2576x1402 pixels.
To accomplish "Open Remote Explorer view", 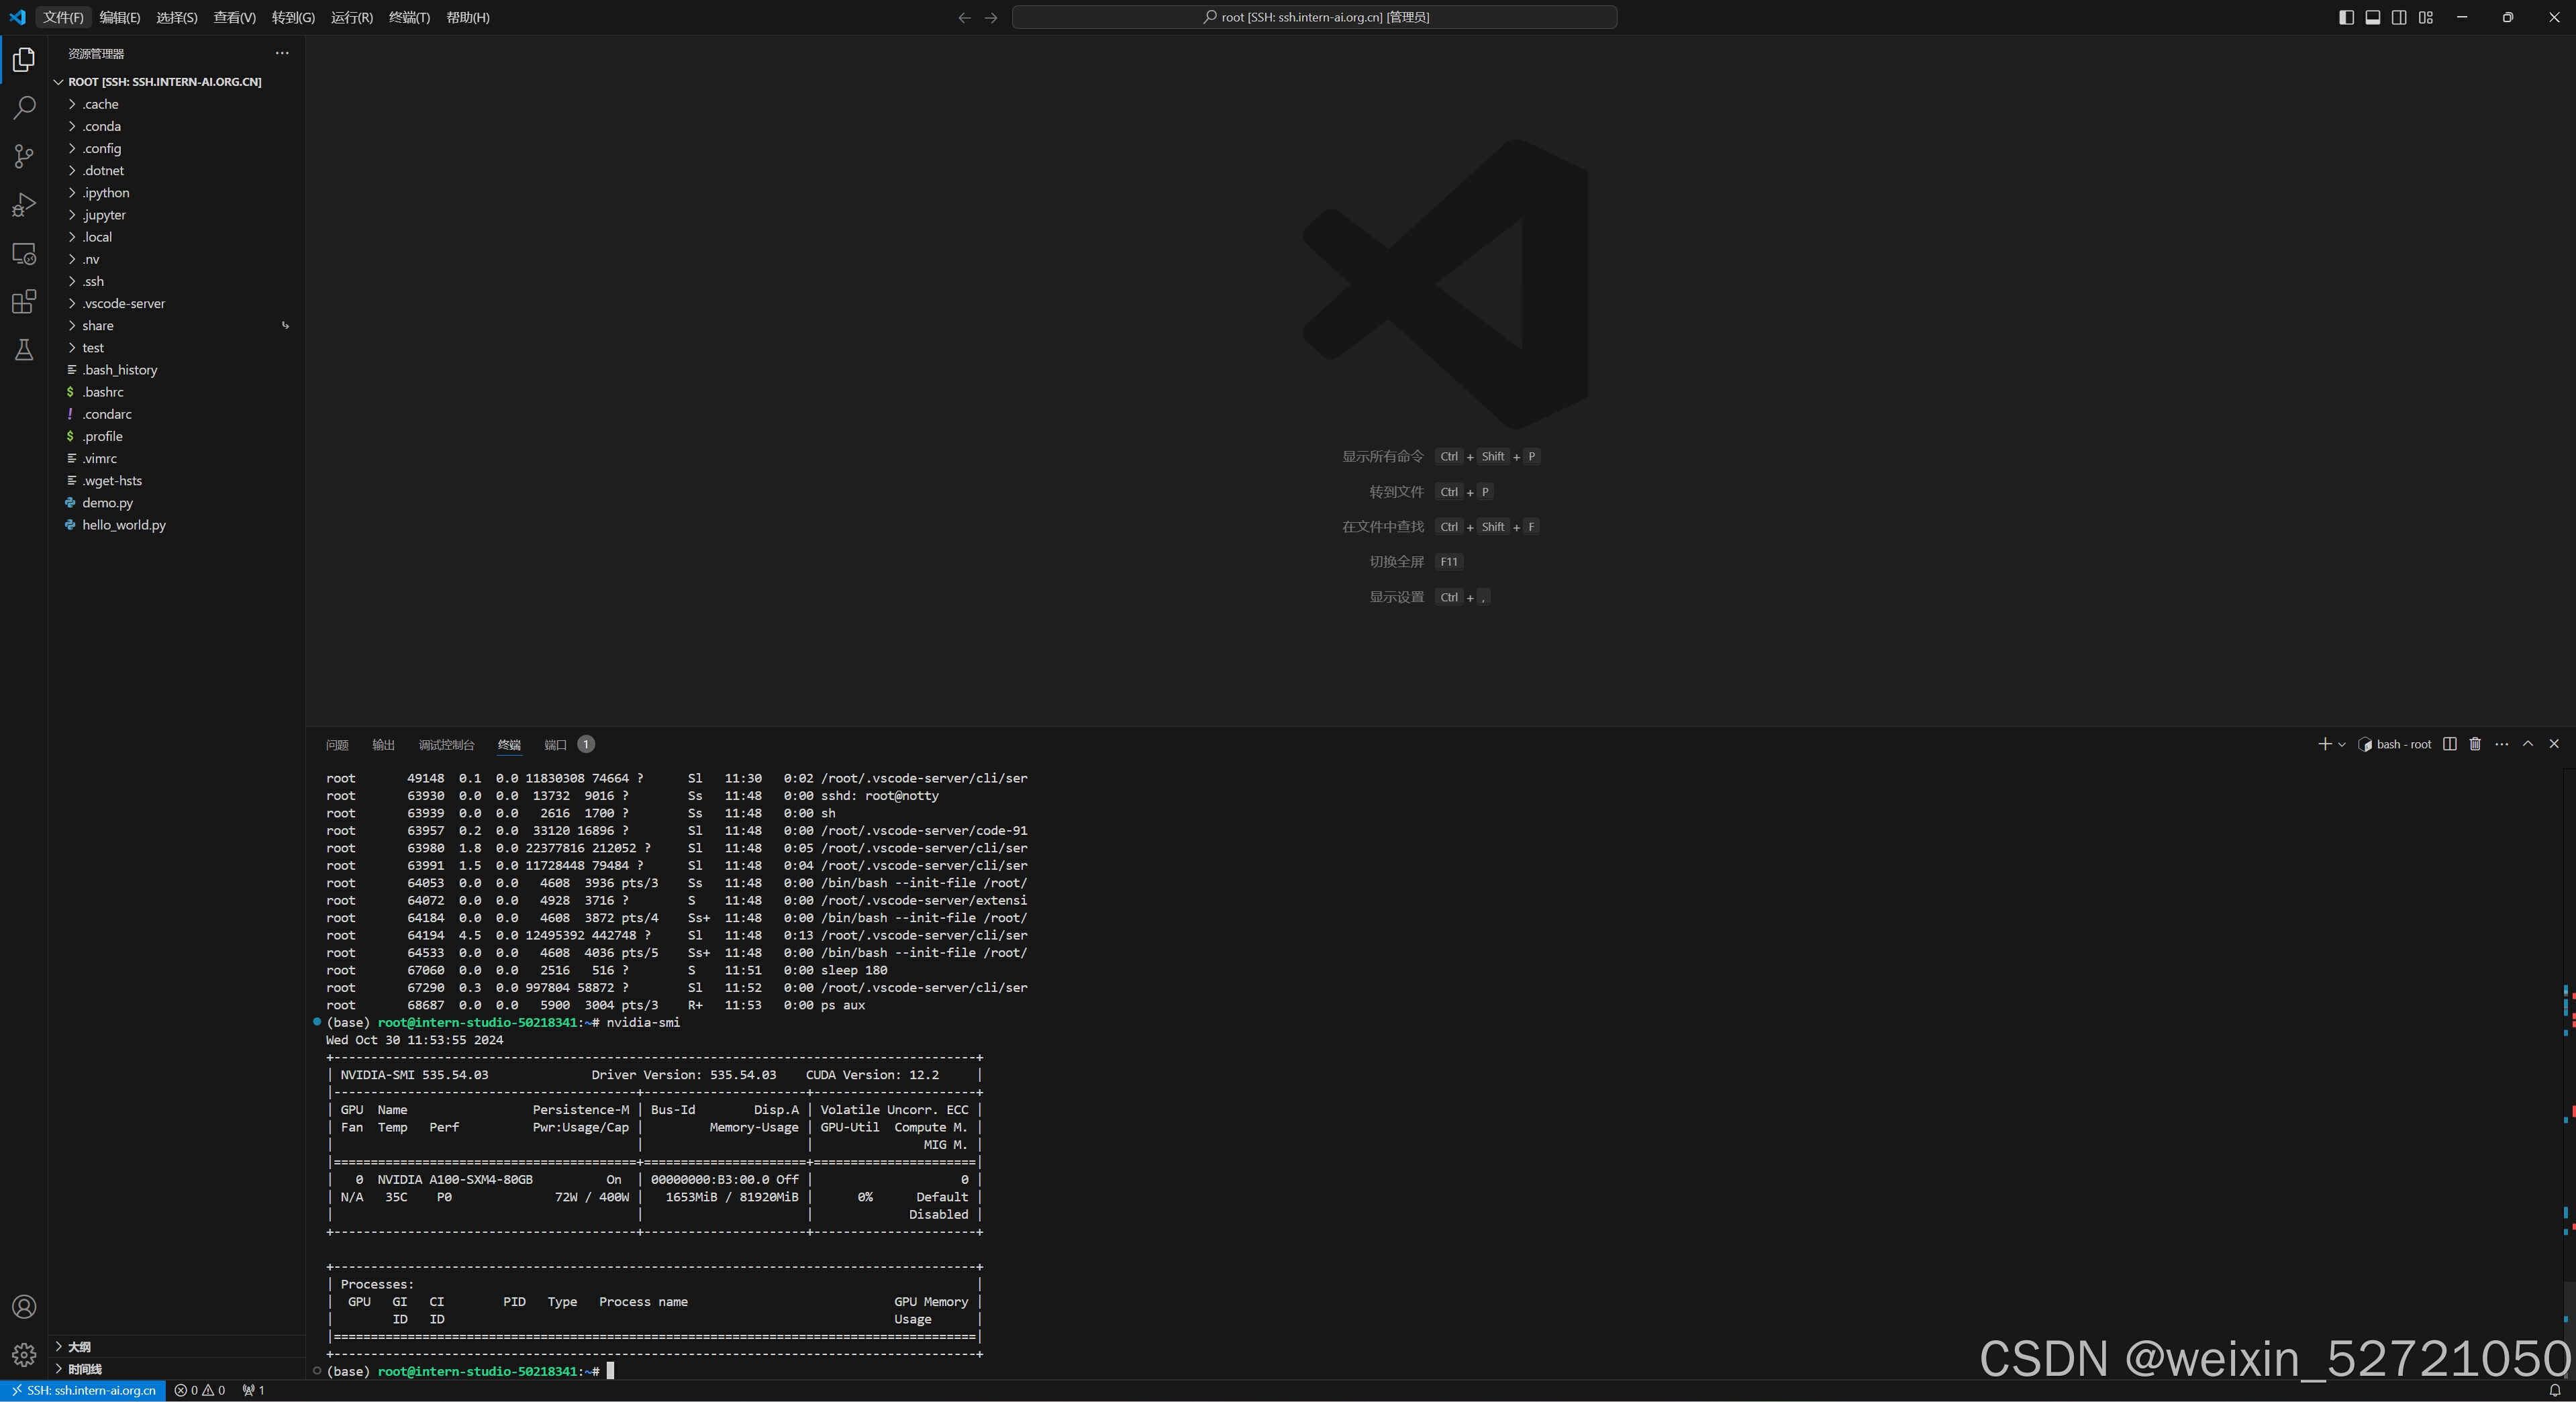I will tap(24, 254).
